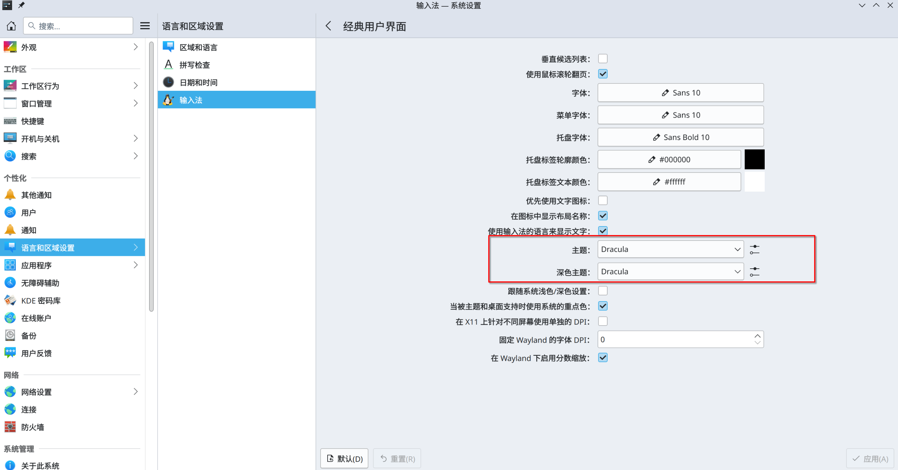Open the 区域和语言 page
The width and height of the screenshot is (898, 470).
[x=237, y=47]
